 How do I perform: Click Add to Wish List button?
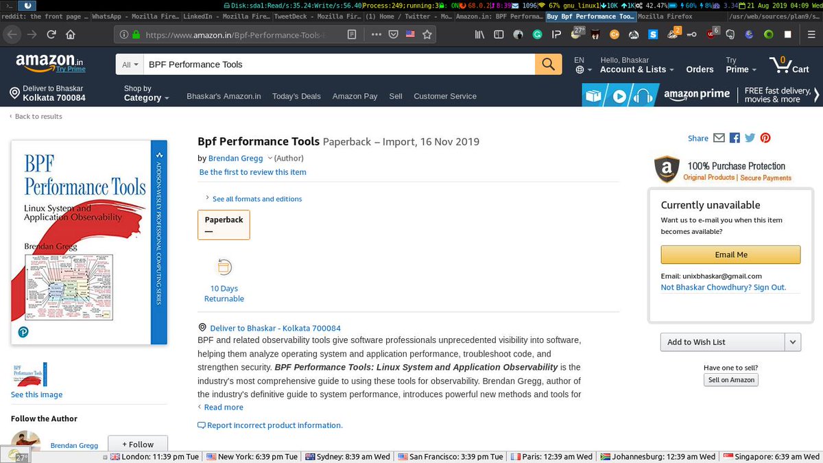click(723, 342)
